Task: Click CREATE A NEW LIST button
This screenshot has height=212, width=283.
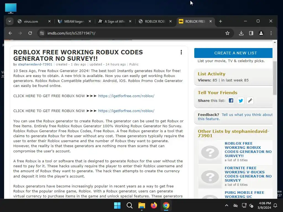Action: 233,53
